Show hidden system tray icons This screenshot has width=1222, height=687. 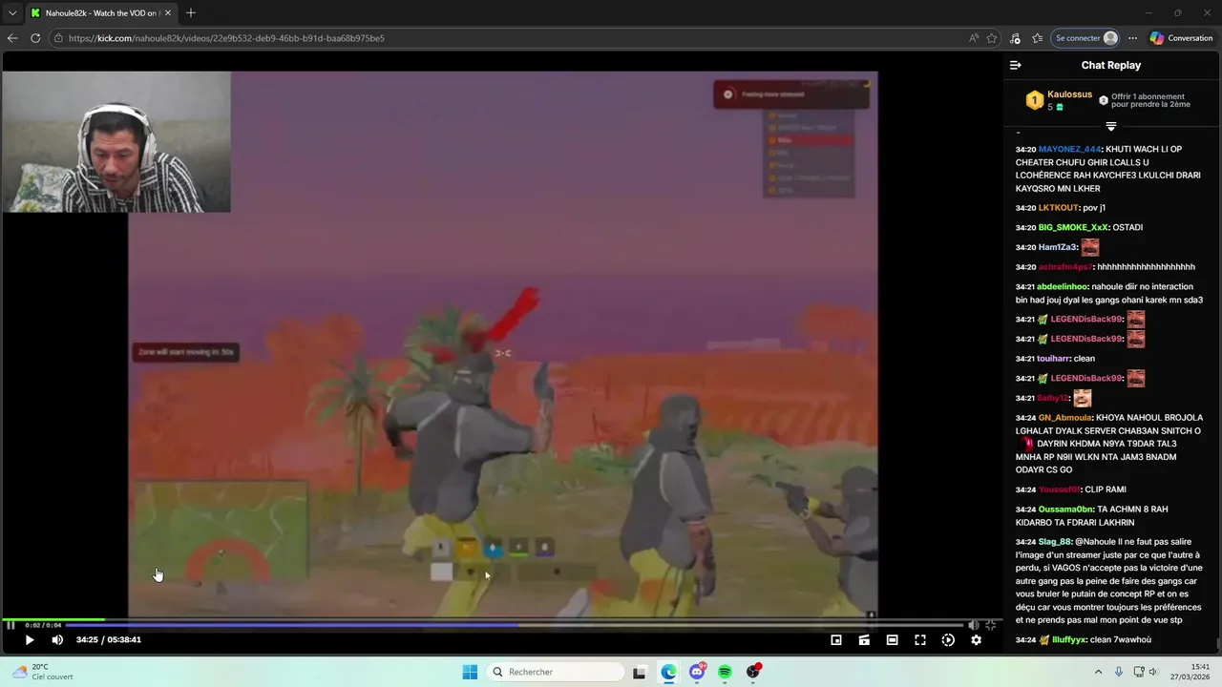[x=1098, y=672]
